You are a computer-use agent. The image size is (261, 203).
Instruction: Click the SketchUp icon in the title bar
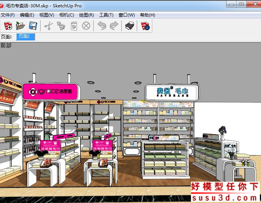tap(1, 6)
